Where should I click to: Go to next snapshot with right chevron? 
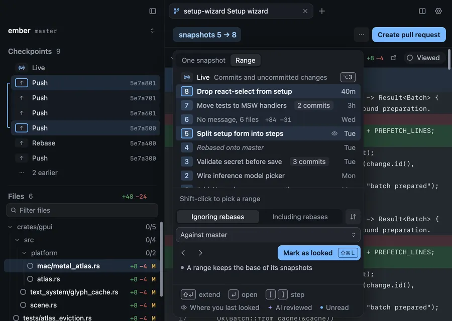tap(200, 253)
